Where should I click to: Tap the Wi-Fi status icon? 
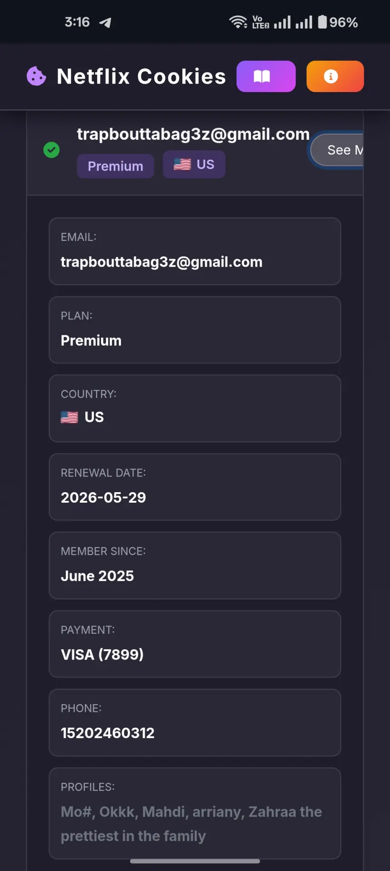238,22
